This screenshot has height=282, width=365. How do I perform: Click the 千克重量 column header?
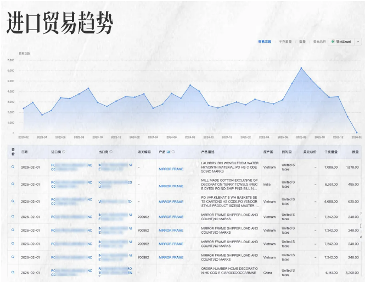pyautogui.click(x=331, y=152)
